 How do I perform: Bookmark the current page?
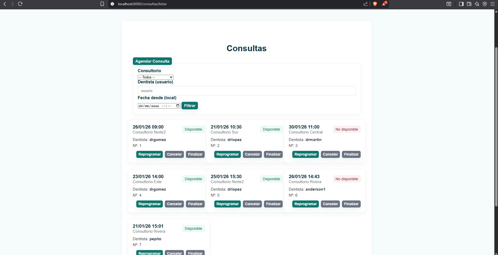point(102,4)
